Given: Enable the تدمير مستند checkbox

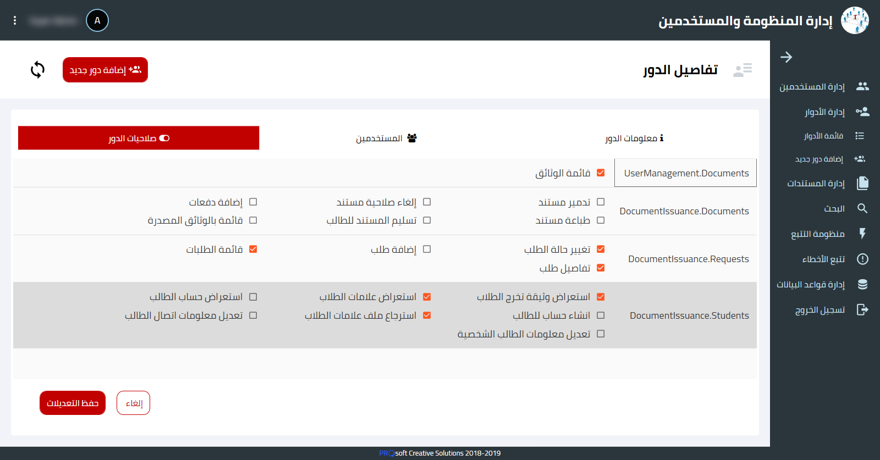Looking at the screenshot, I should [601, 202].
